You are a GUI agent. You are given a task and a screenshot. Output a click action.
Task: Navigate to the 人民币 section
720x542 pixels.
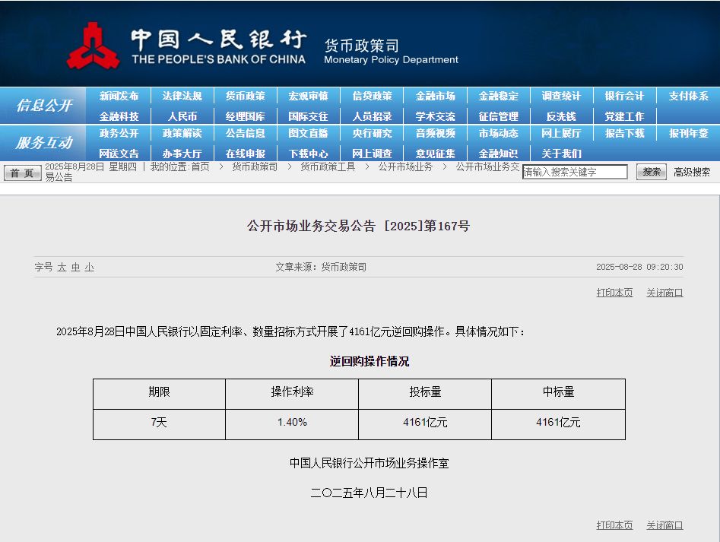182,116
